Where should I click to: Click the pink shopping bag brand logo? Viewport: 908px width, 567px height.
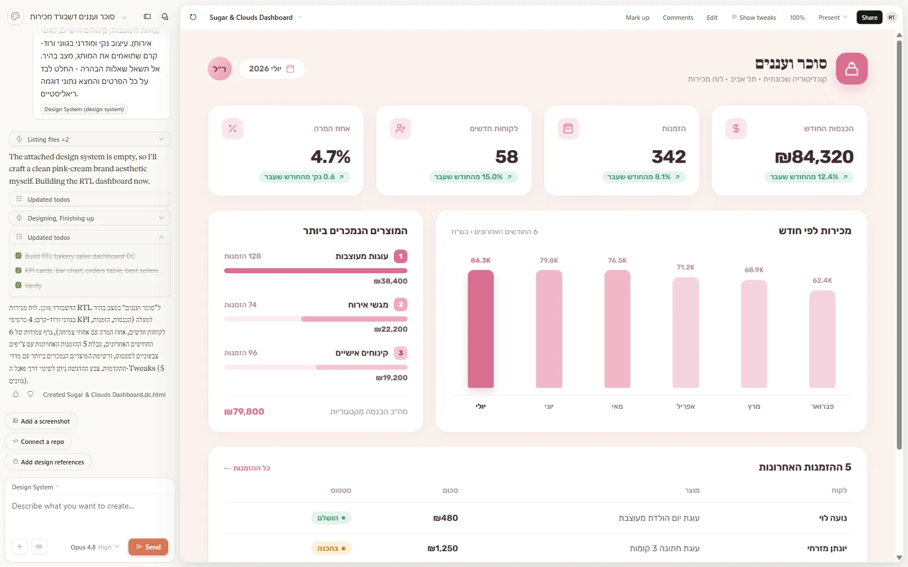[851, 69]
